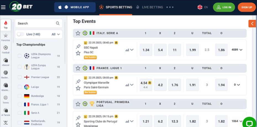Click the orange Sign Up button
Screen dimensions: 257x127
coord(246,7)
